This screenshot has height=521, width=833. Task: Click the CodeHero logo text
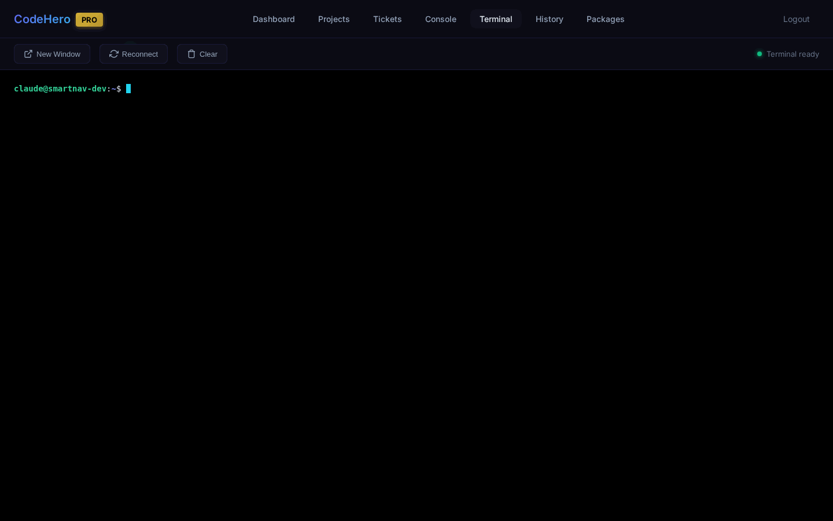(42, 19)
